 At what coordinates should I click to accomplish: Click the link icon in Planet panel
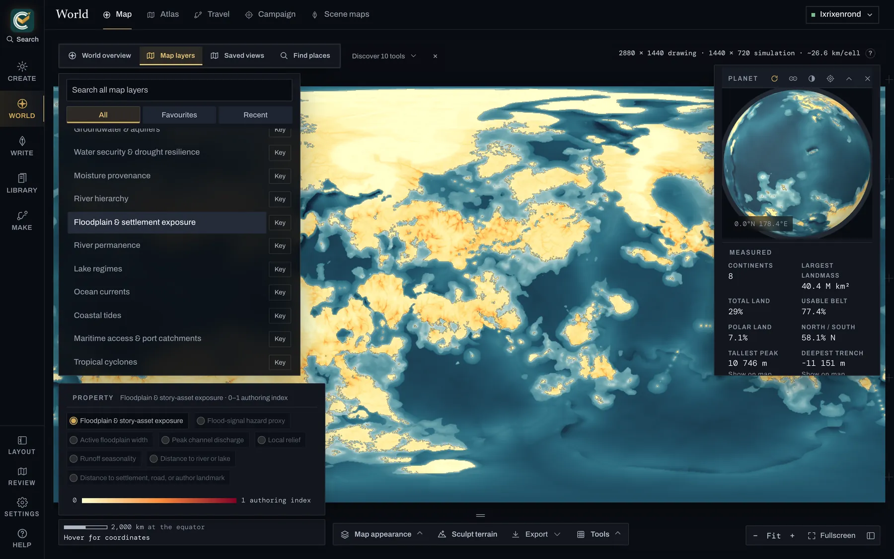coord(793,79)
